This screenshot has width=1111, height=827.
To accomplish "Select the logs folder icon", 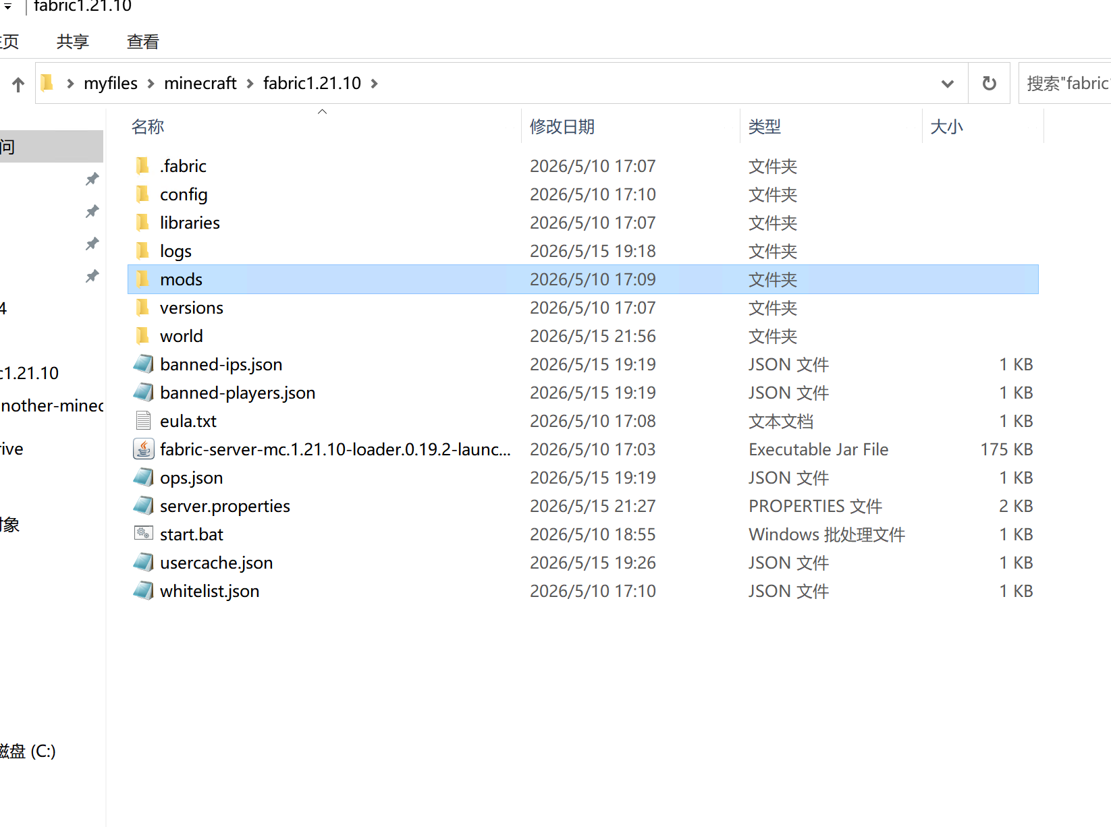I will tap(142, 251).
